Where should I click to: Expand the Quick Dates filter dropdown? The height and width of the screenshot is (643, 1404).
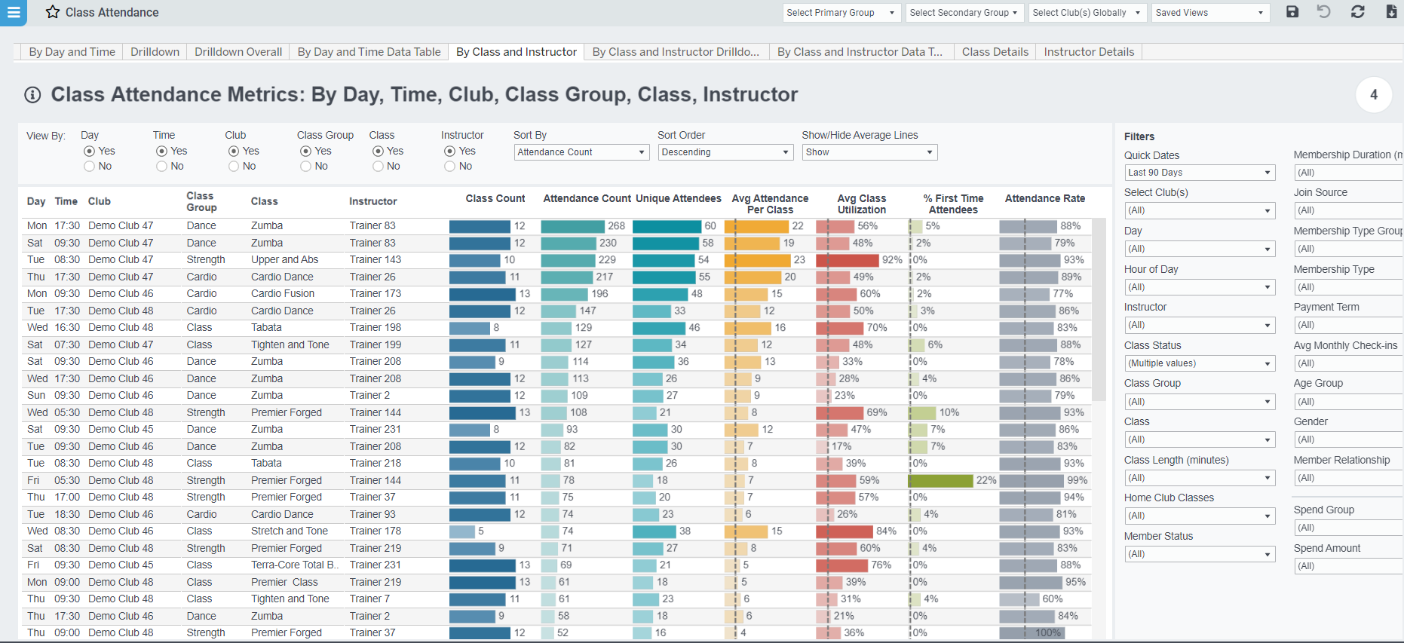(x=1200, y=172)
